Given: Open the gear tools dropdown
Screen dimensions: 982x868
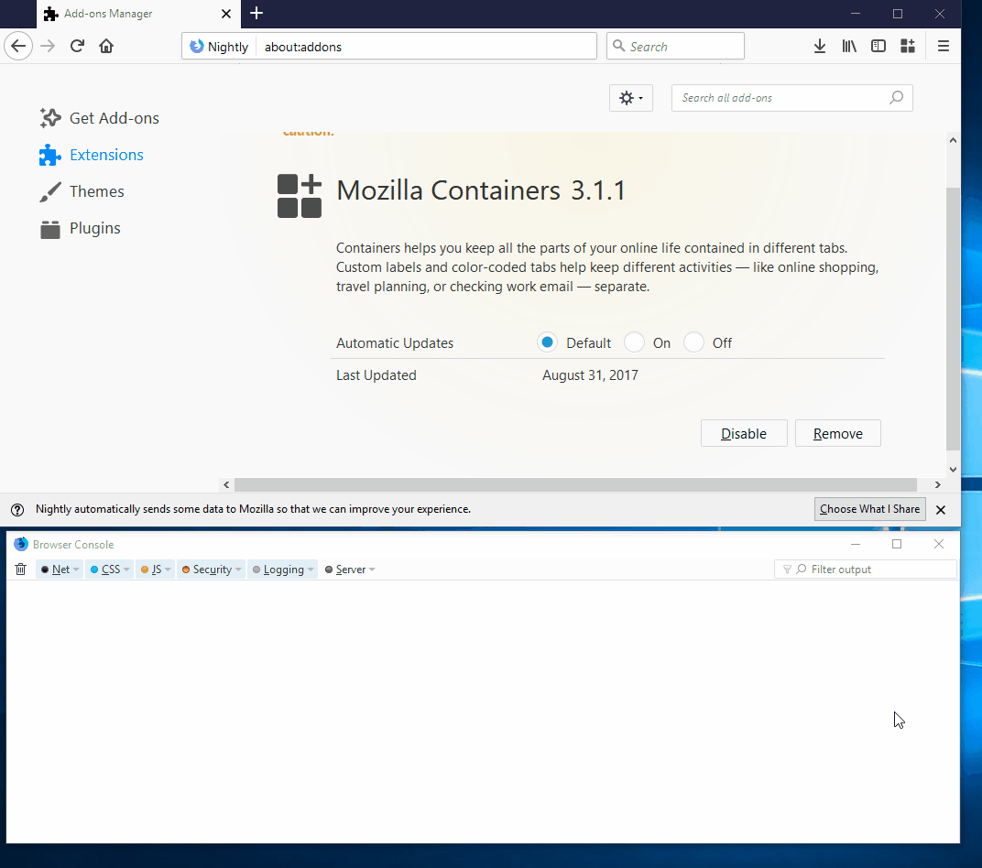Looking at the screenshot, I should point(630,98).
